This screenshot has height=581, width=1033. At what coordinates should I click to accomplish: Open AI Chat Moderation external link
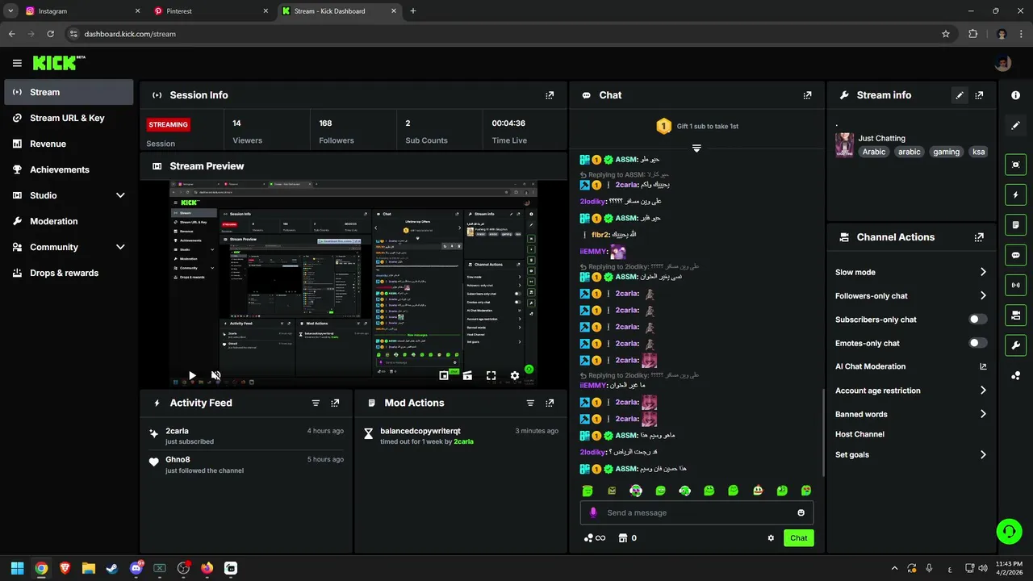[x=983, y=366]
